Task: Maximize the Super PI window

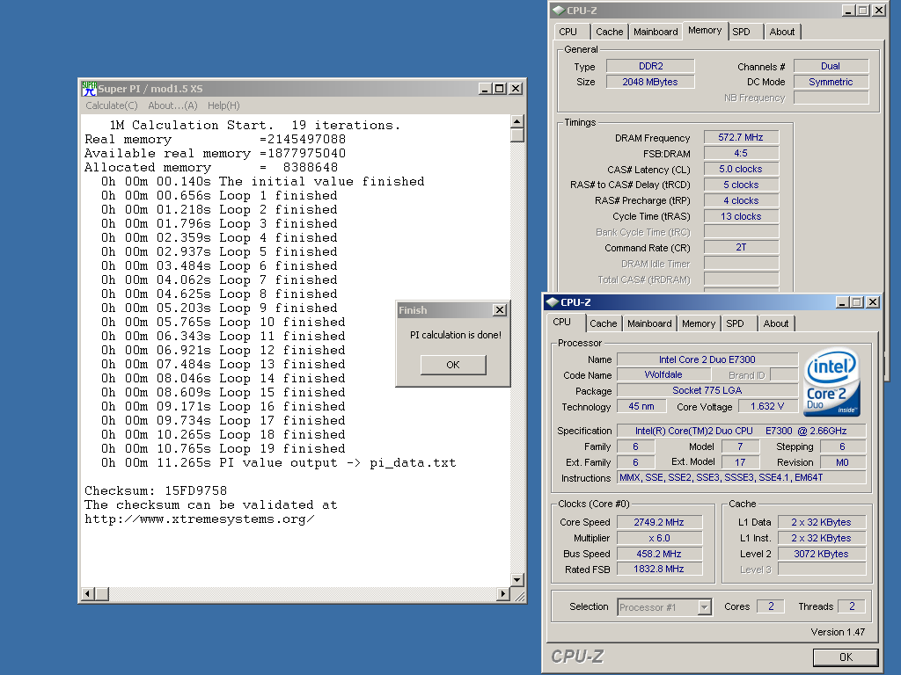Action: tap(500, 89)
